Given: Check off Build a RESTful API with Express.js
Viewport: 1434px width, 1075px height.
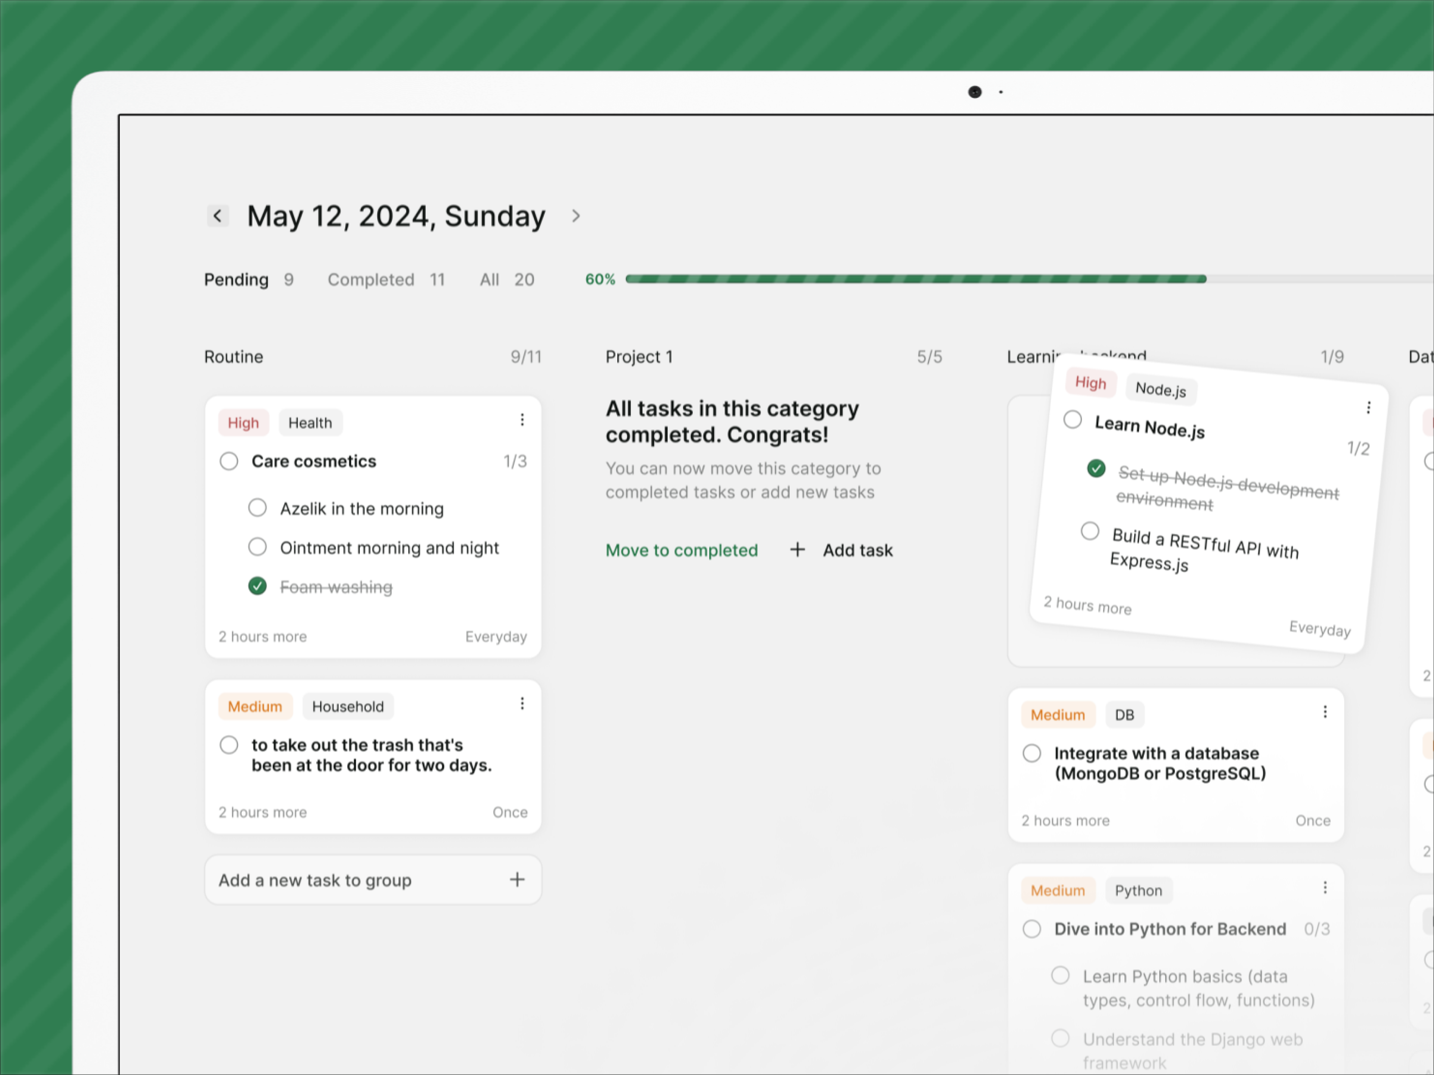Looking at the screenshot, I should coord(1090,531).
